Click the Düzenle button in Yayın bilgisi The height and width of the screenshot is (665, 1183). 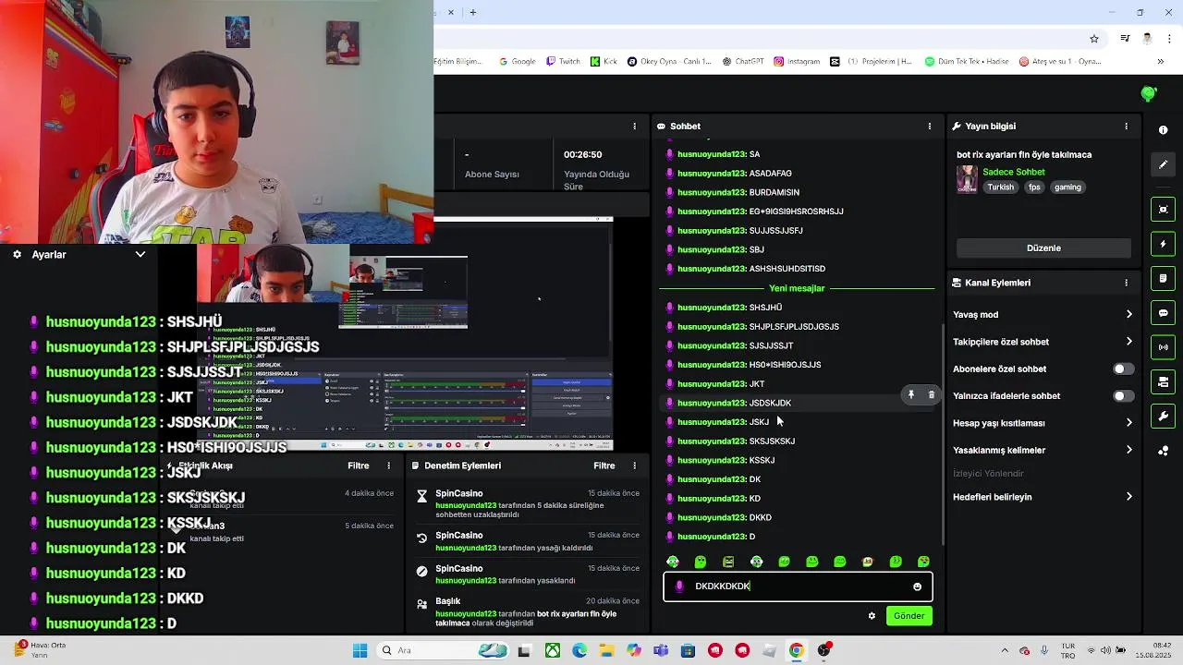[1043, 248]
